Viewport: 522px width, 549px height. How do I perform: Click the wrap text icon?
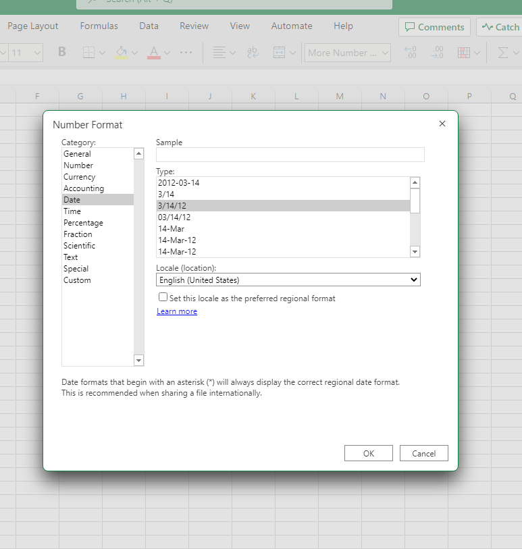tap(253, 53)
